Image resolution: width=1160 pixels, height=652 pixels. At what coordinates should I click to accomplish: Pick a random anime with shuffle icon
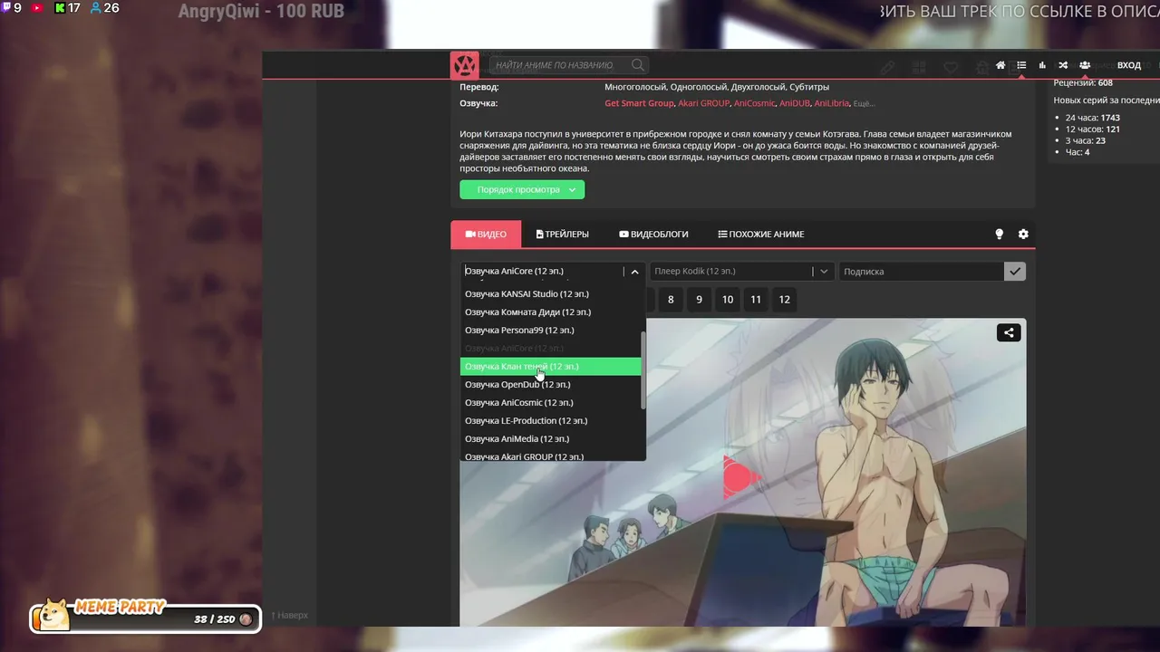[1063, 65]
